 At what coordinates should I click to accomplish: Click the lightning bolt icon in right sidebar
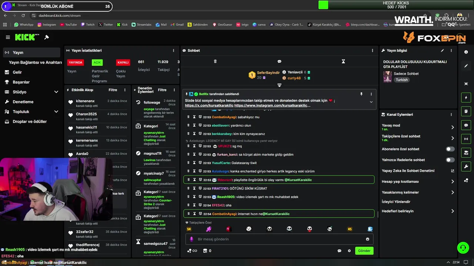point(466,98)
